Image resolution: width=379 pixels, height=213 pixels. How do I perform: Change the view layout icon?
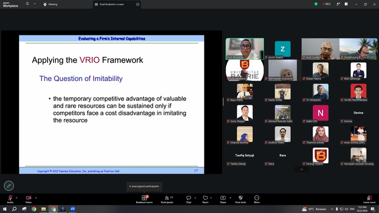point(346,4)
